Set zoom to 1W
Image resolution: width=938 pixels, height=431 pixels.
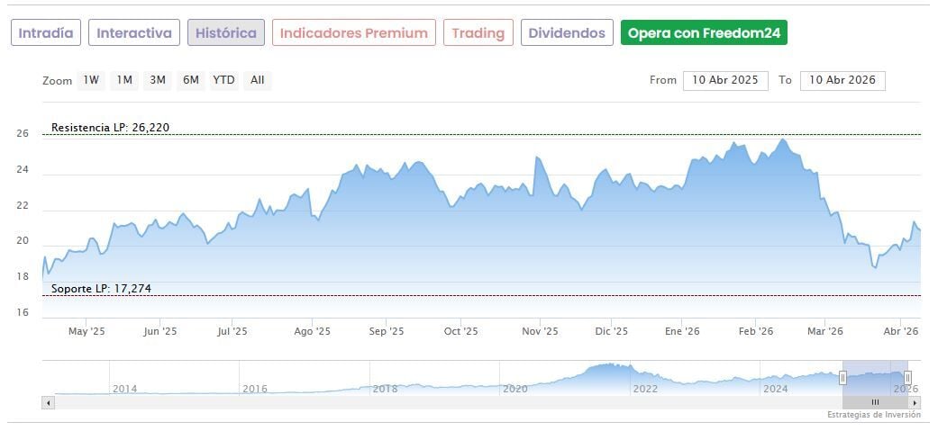click(91, 80)
